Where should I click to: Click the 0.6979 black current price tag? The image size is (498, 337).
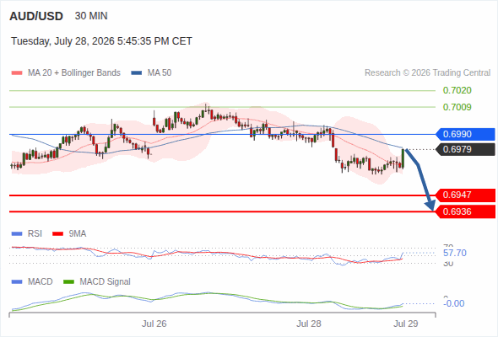(465, 149)
